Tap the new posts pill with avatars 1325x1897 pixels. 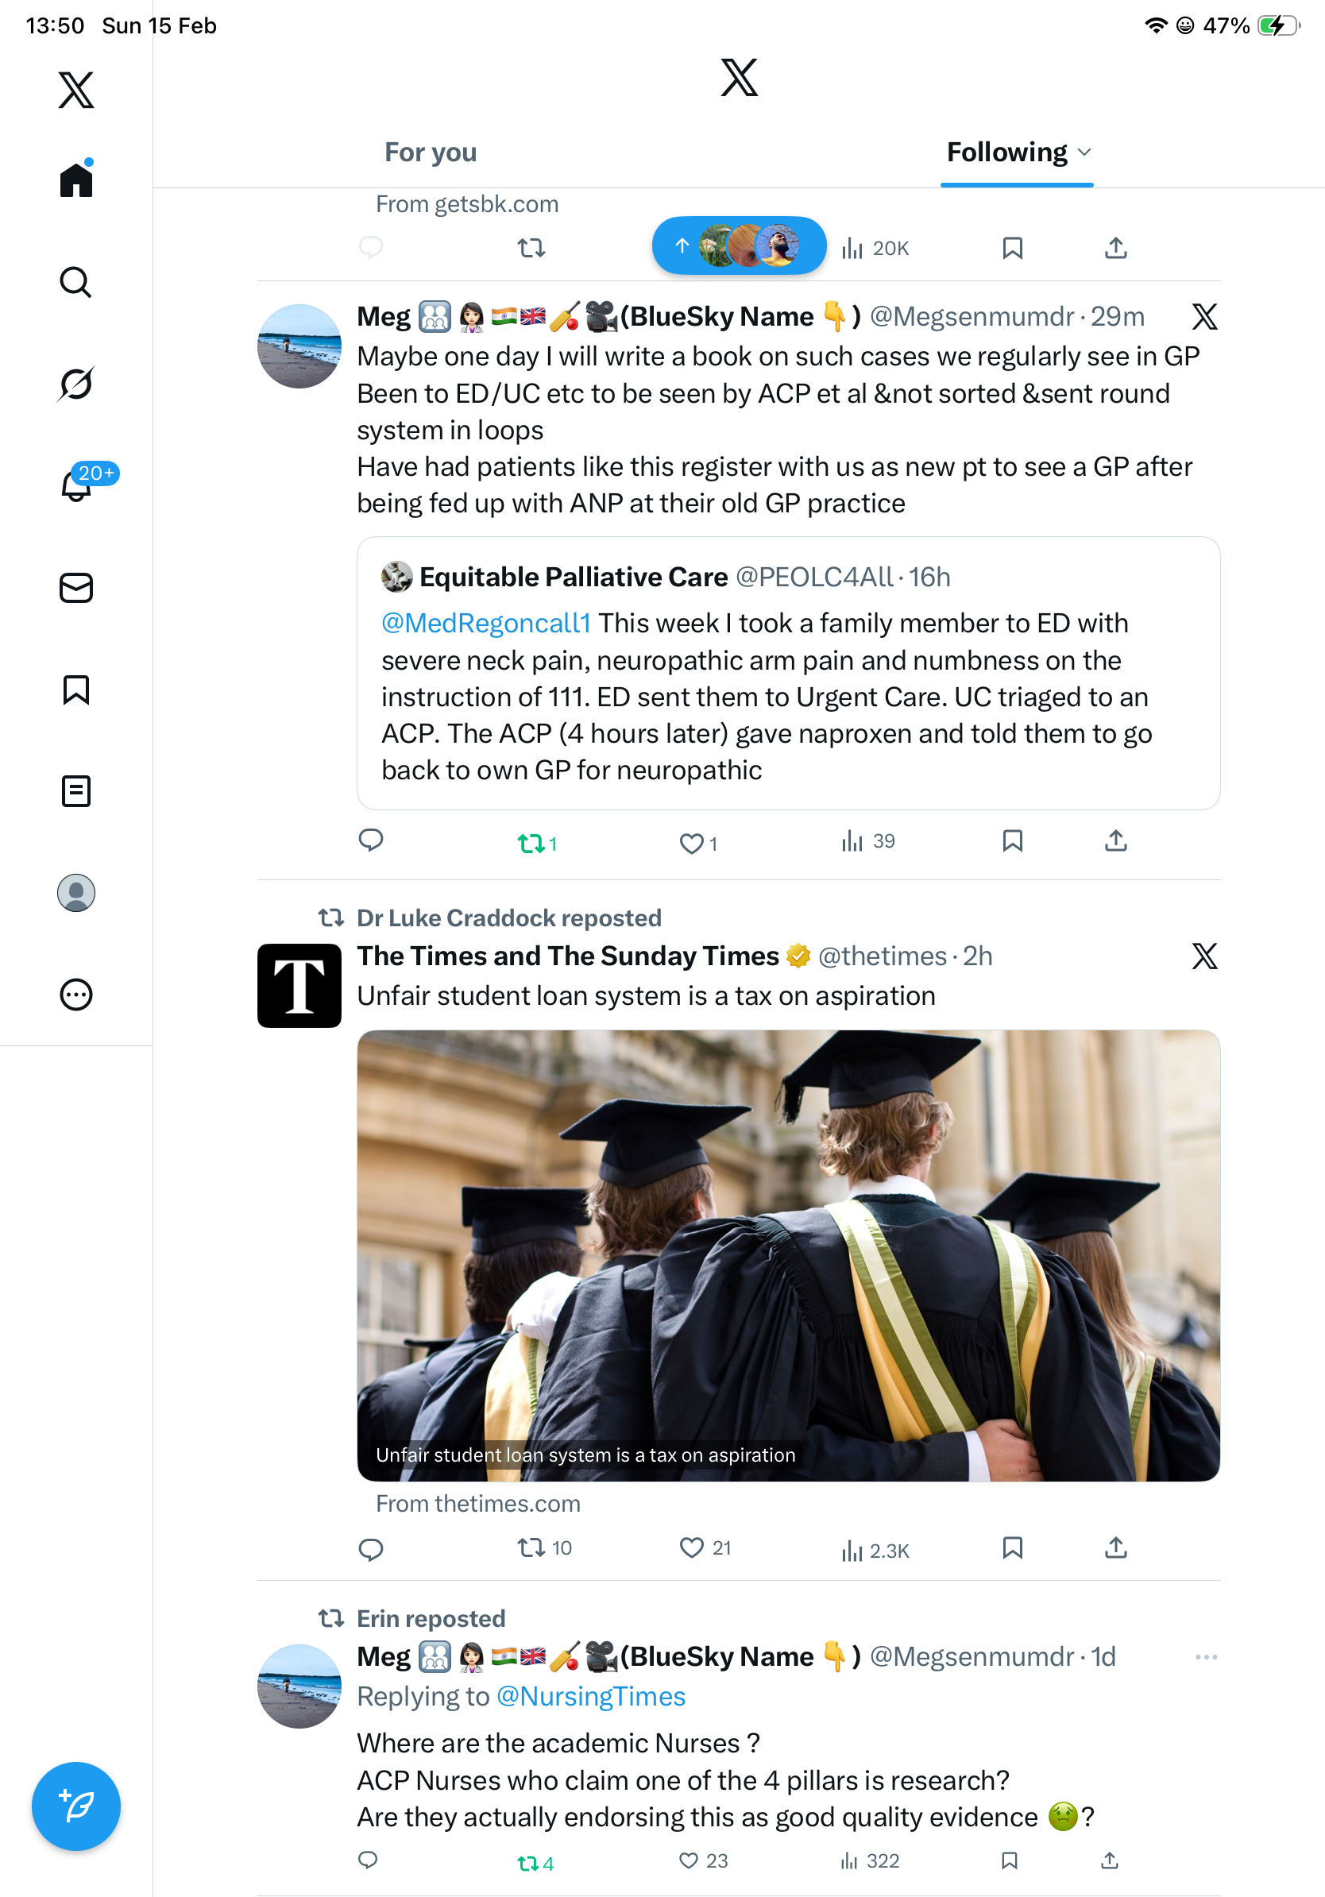(x=739, y=245)
